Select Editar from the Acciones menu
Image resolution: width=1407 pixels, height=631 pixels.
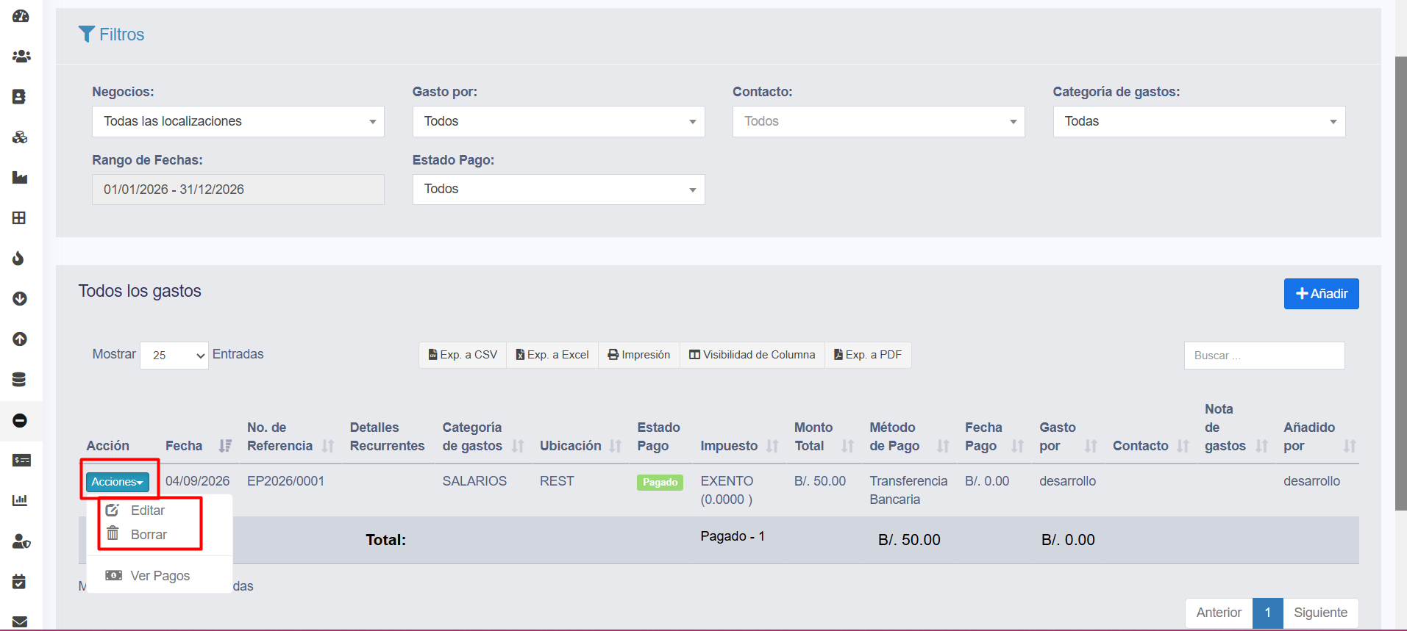pos(148,510)
